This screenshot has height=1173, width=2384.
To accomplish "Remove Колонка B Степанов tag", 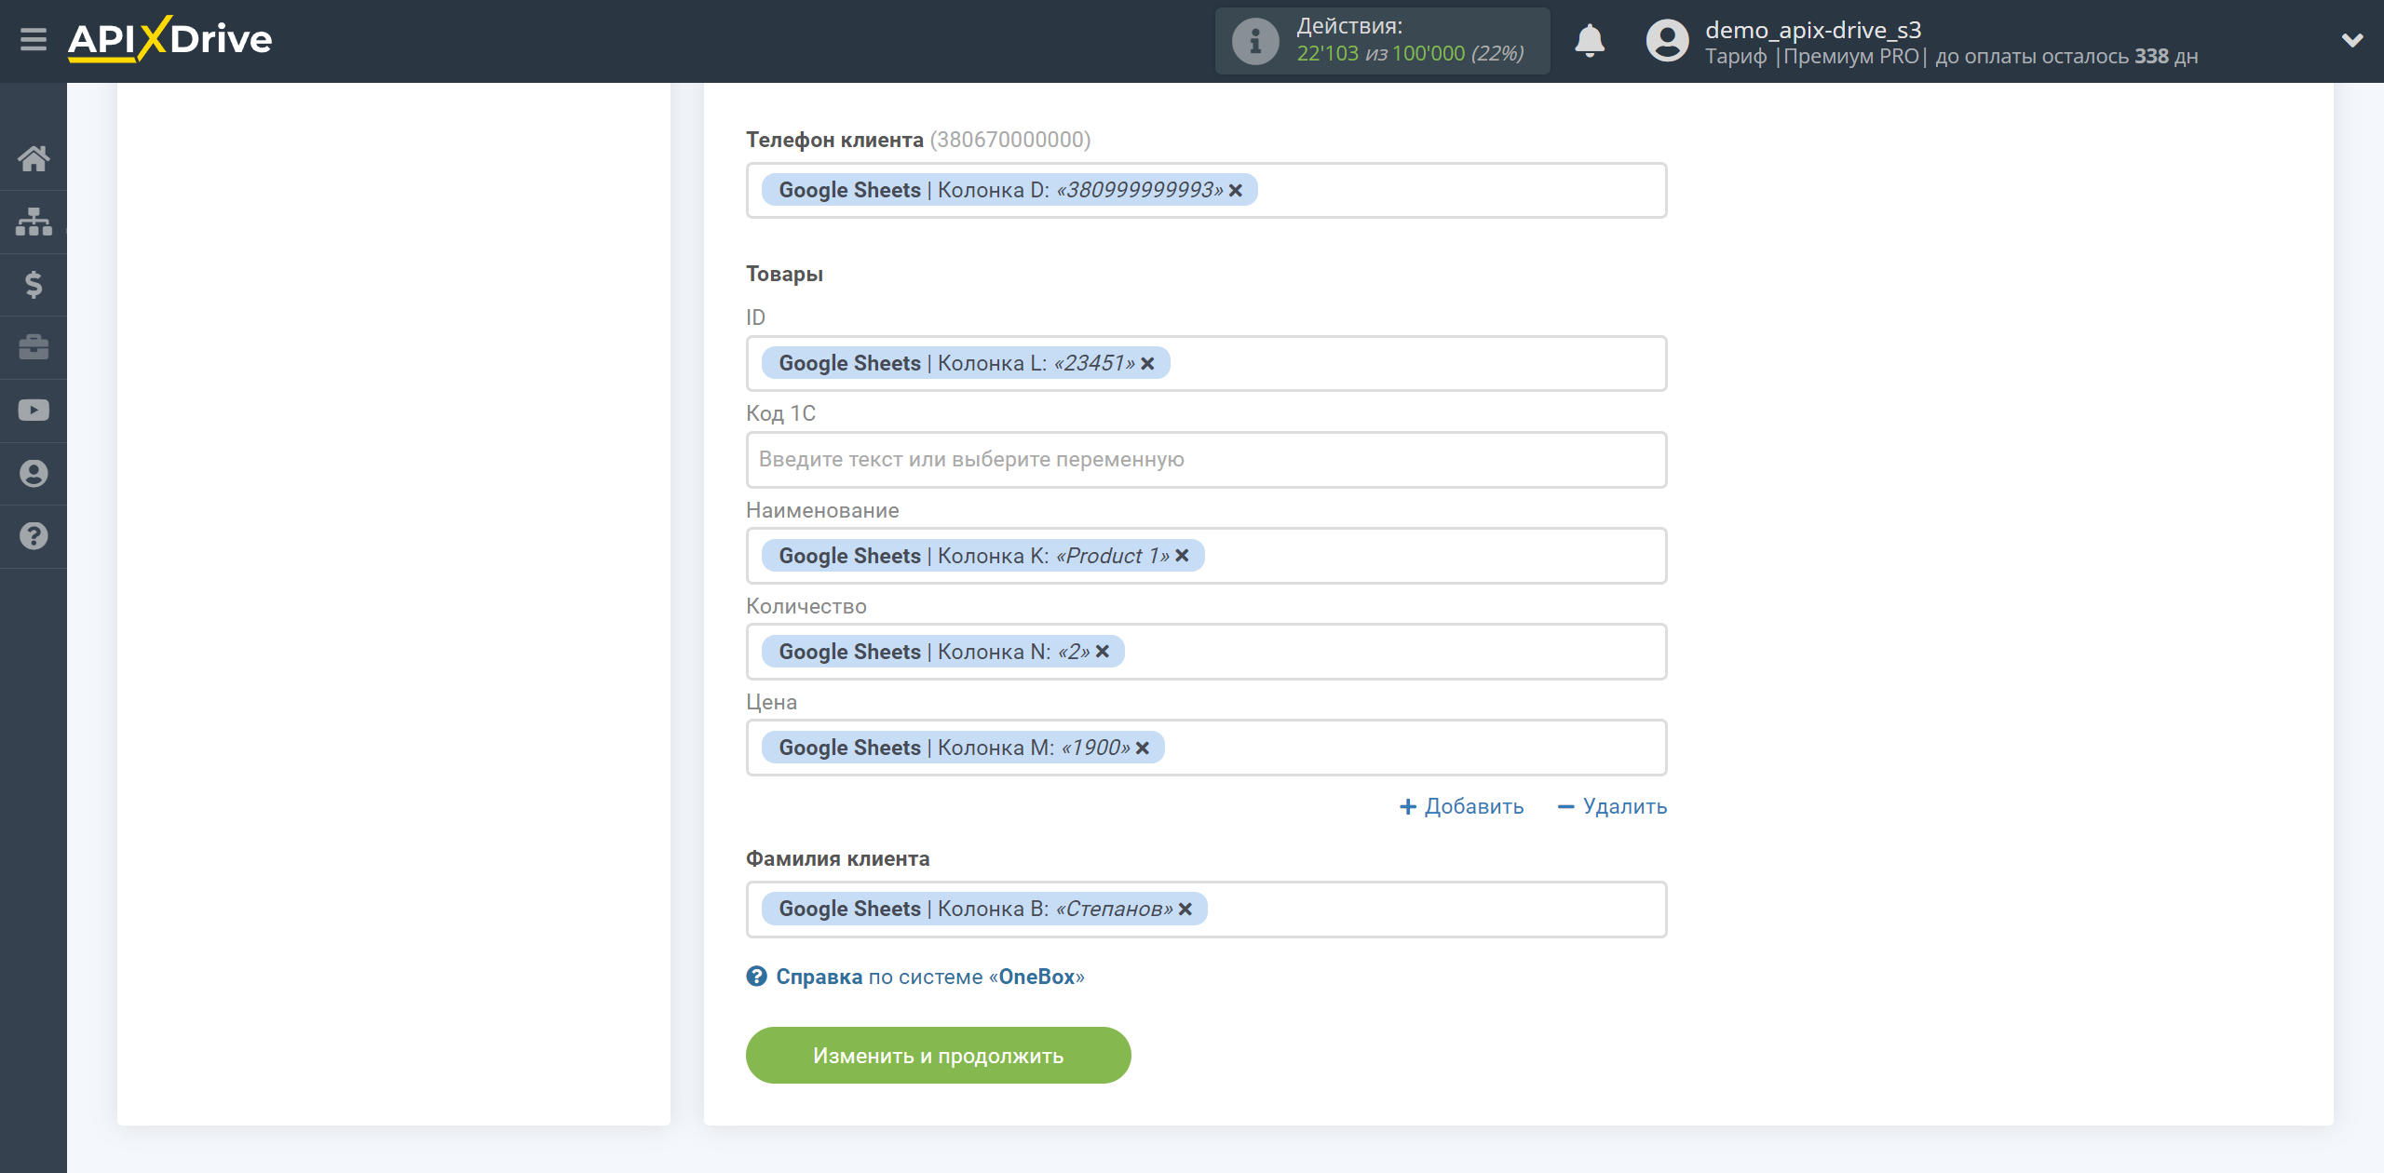I will coord(1185,909).
